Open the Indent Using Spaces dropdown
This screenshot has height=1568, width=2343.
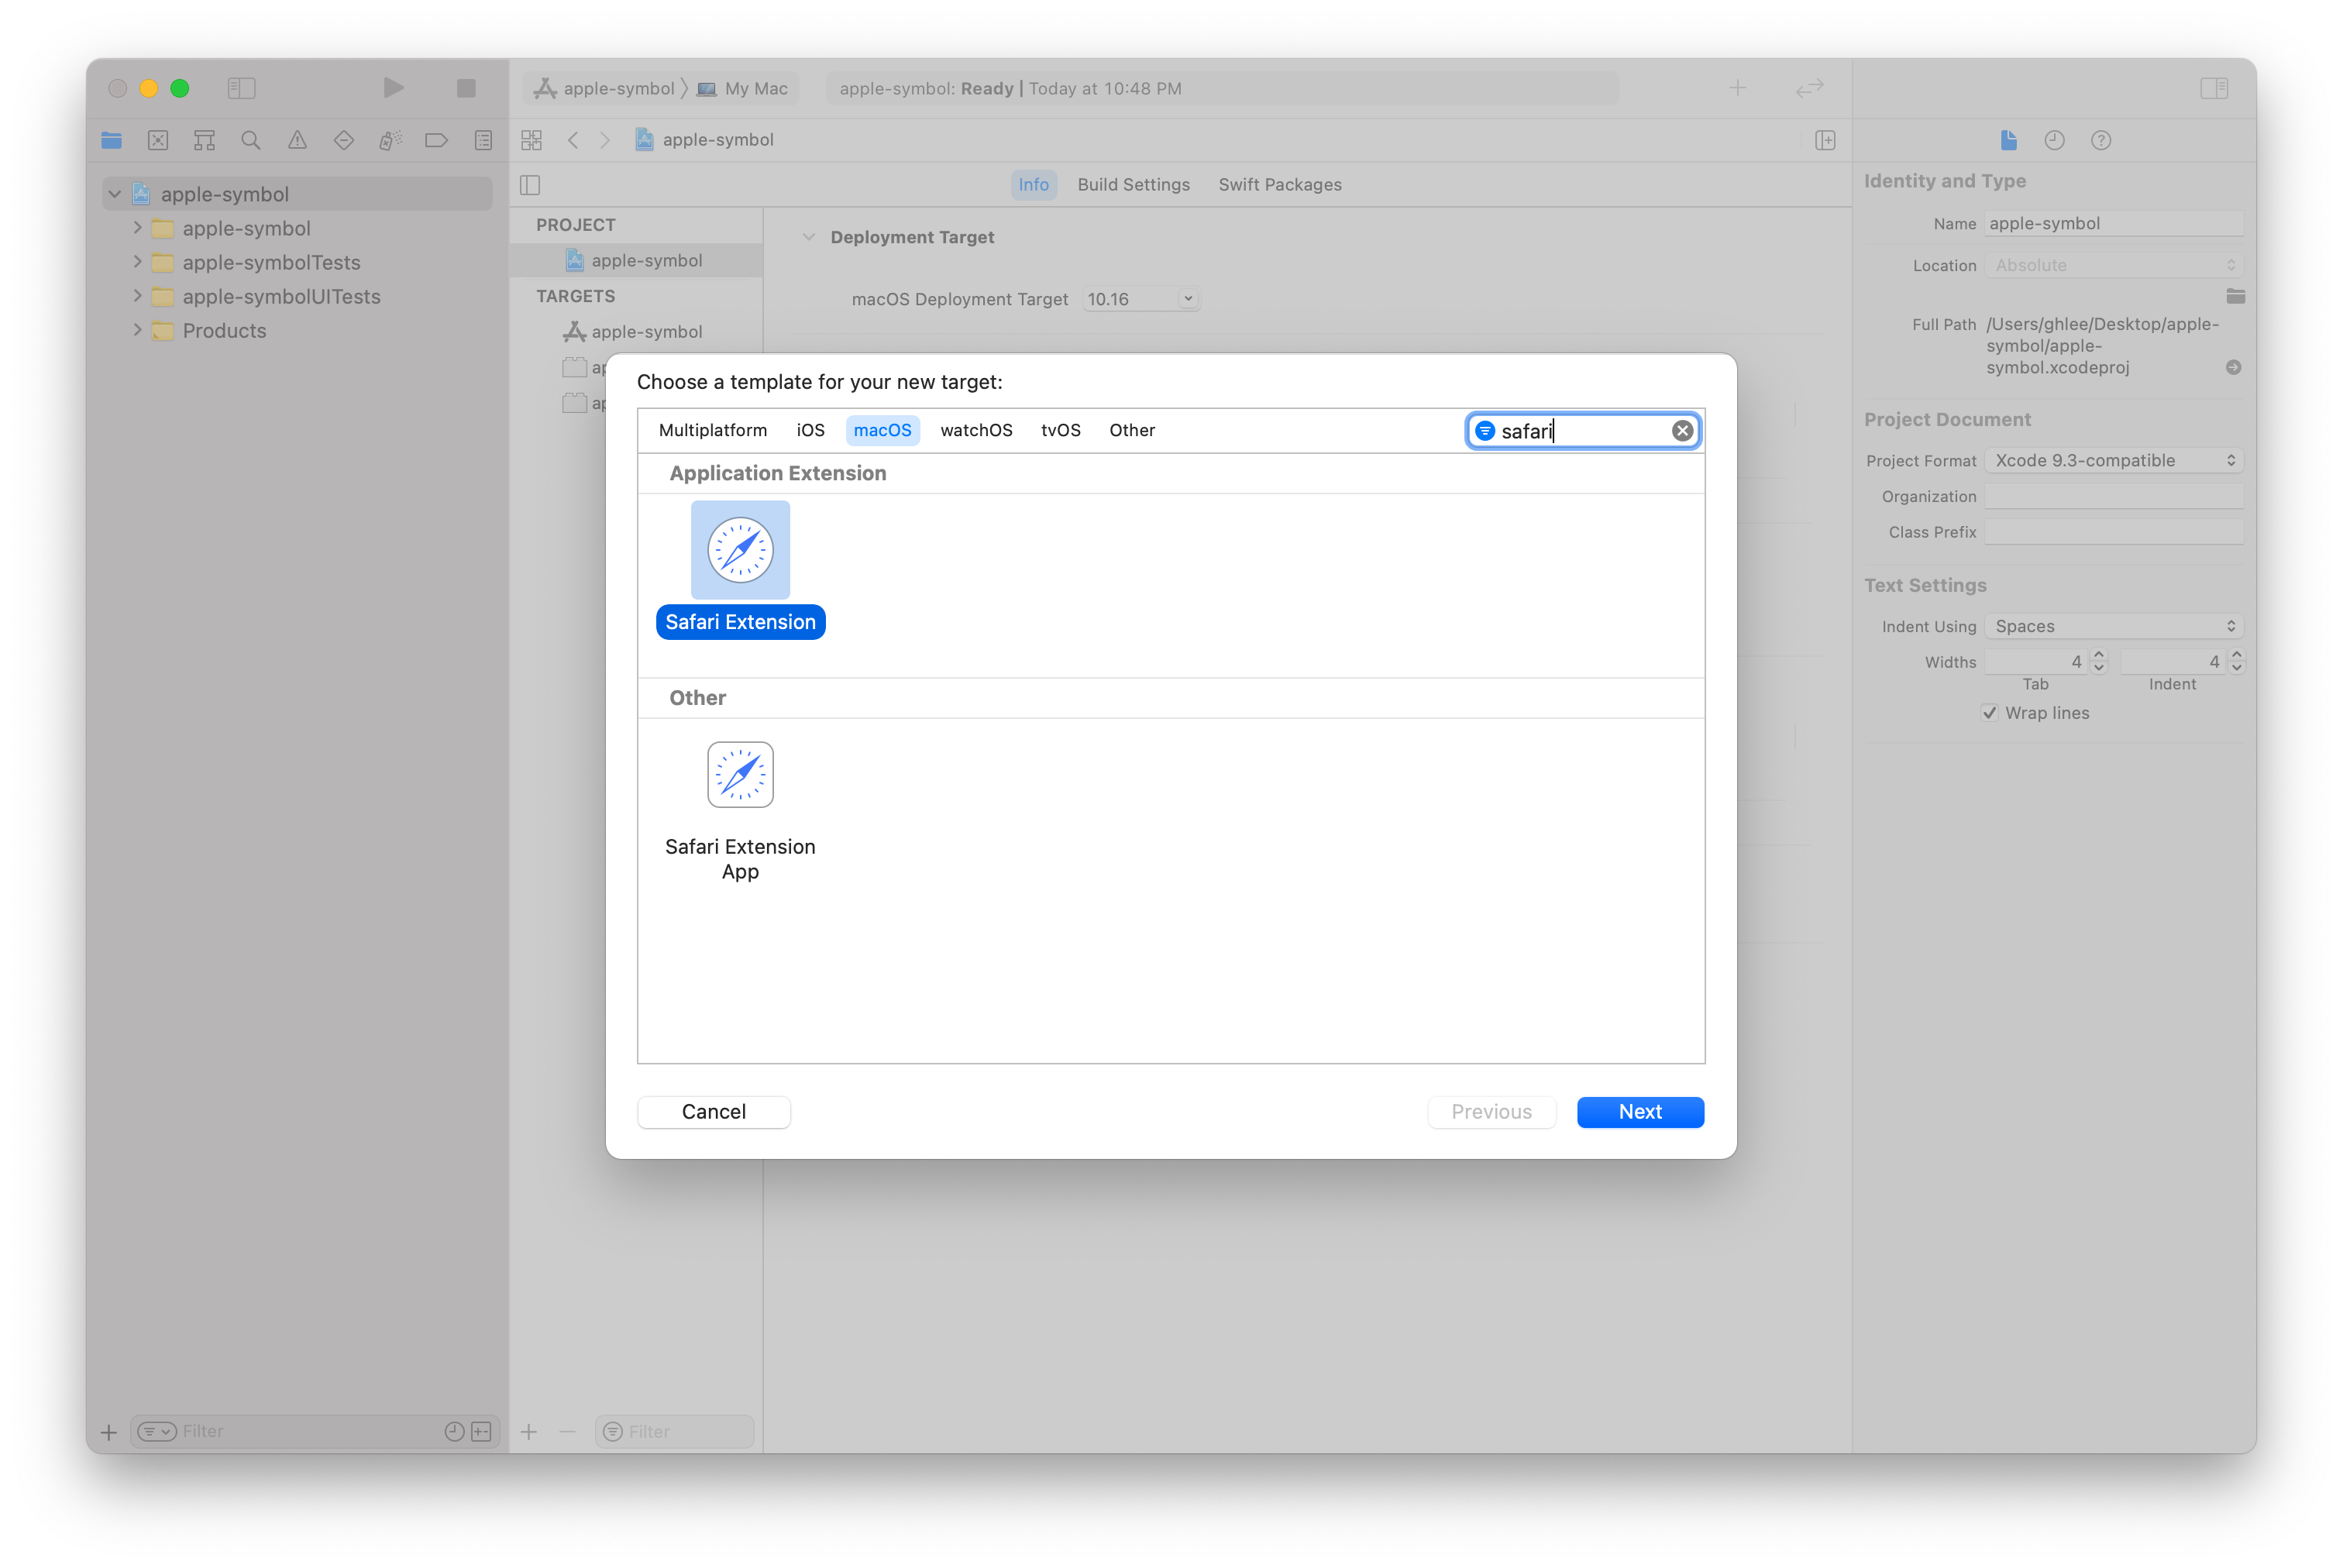tap(2114, 626)
